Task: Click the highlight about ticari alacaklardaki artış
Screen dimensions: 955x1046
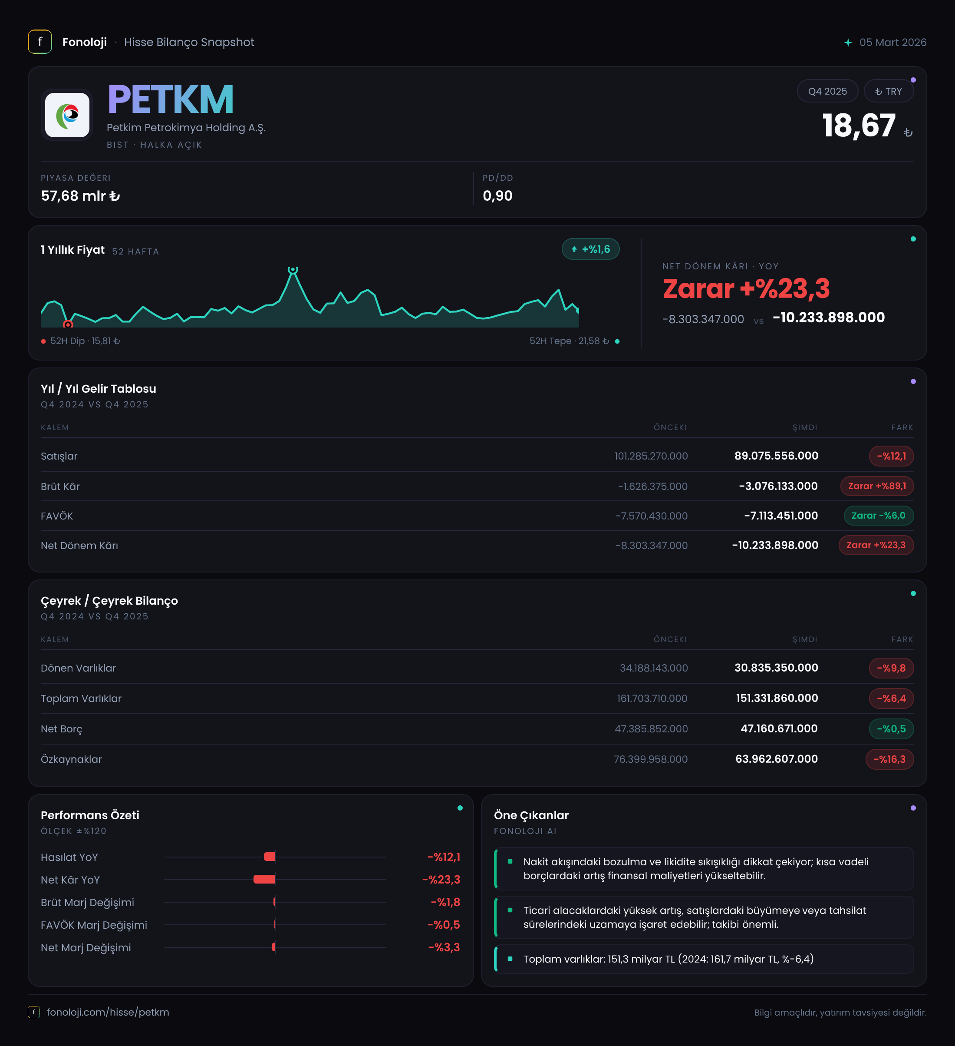Action: (x=704, y=917)
